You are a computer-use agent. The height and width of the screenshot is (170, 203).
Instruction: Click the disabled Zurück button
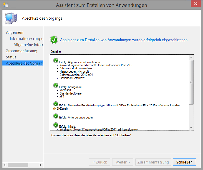100,162
